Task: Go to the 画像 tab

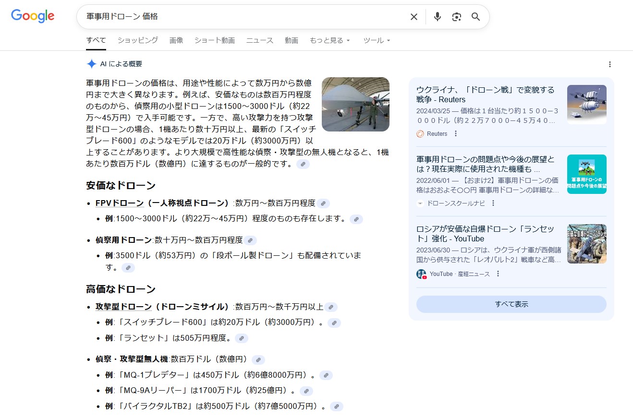Action: [x=176, y=40]
